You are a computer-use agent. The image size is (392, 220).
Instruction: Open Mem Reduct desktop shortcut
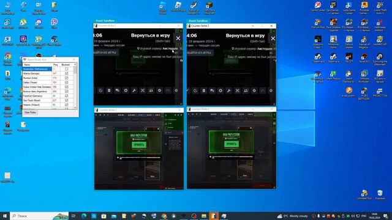[333, 75]
